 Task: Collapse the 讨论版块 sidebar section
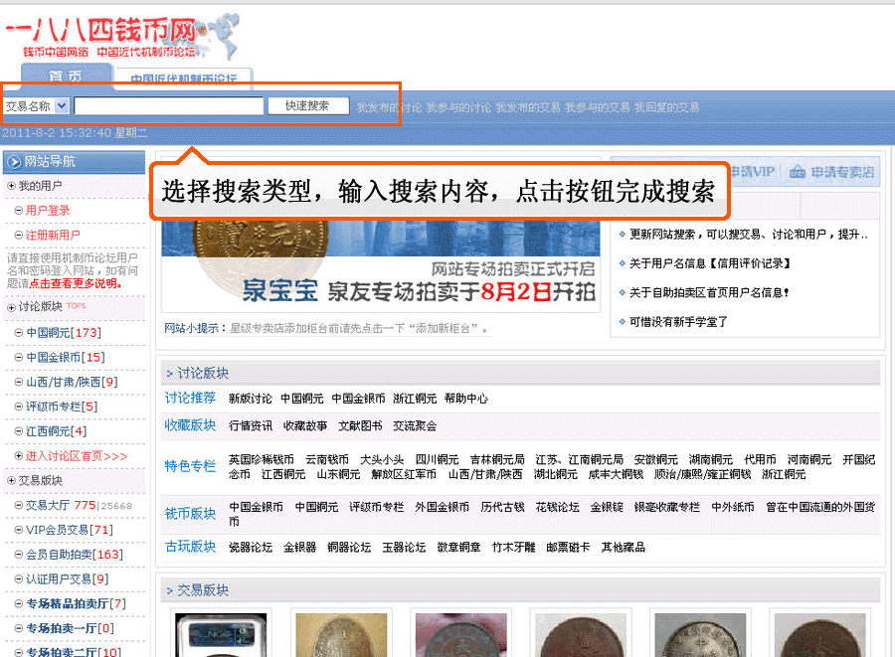(x=11, y=307)
